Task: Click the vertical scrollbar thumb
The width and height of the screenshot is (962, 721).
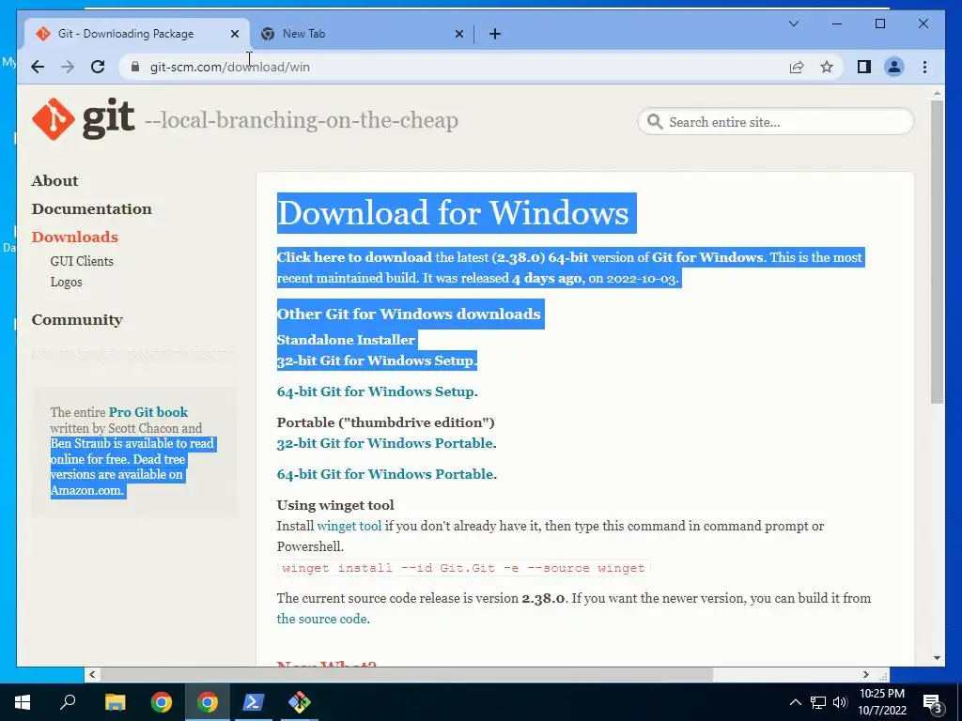Action: coord(937,252)
